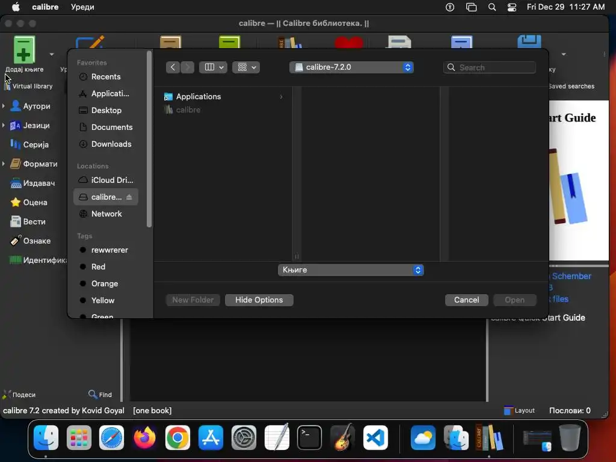Image resolution: width=616 pixels, height=462 pixels.
Task: Click Cancel in file dialog
Action: pos(466,300)
